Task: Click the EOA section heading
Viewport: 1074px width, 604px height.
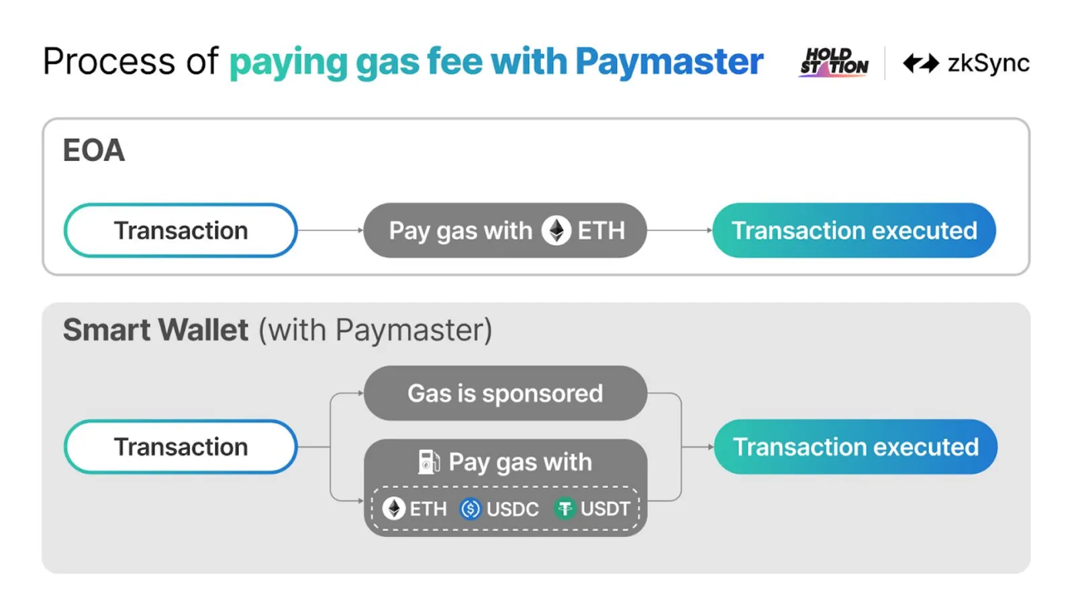Action: coord(93,150)
